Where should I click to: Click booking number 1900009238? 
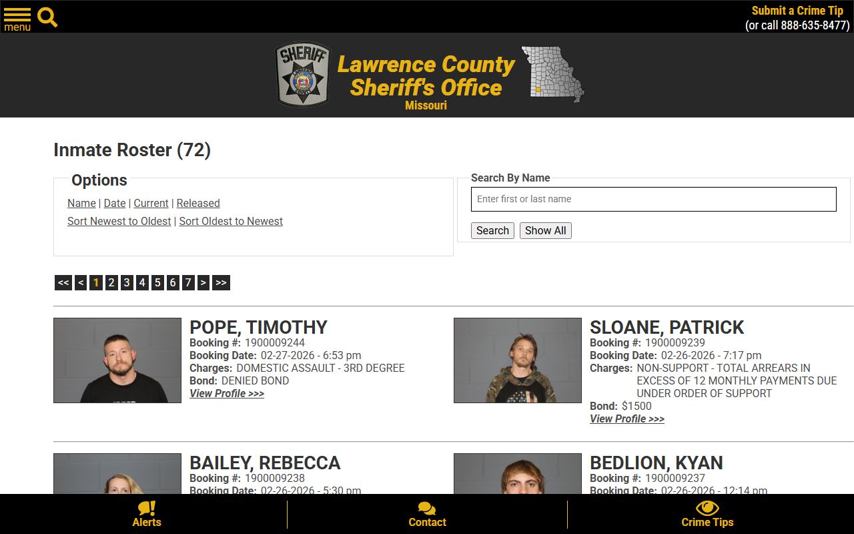(275, 478)
